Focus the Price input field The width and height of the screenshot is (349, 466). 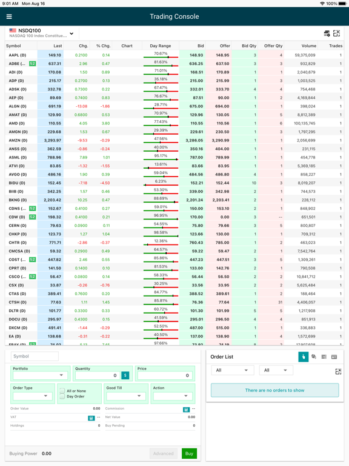165,376
